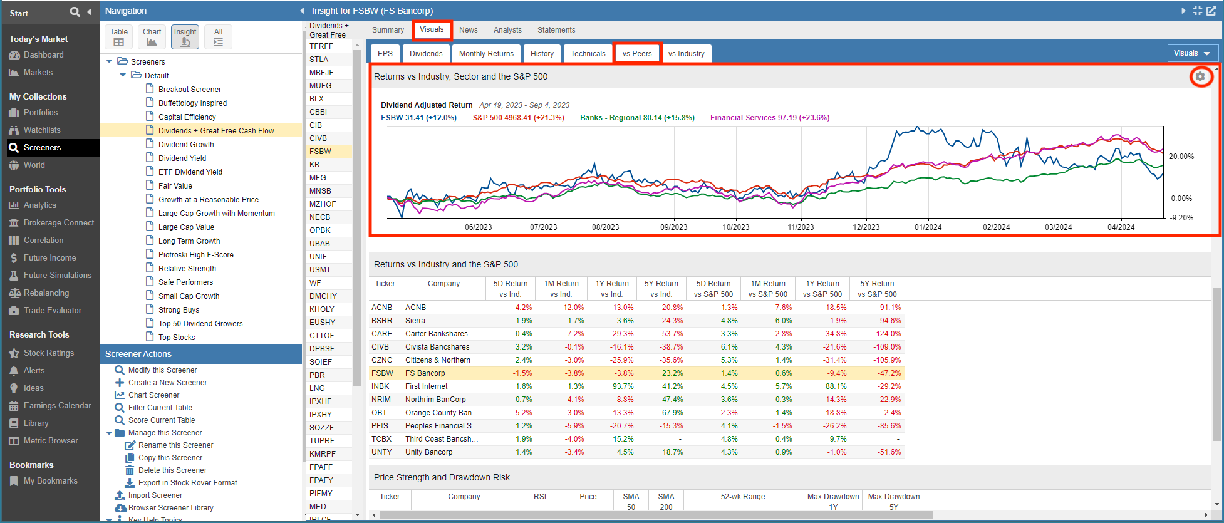Open Future Income tool
Screen dimensions: 1224x523
point(49,258)
